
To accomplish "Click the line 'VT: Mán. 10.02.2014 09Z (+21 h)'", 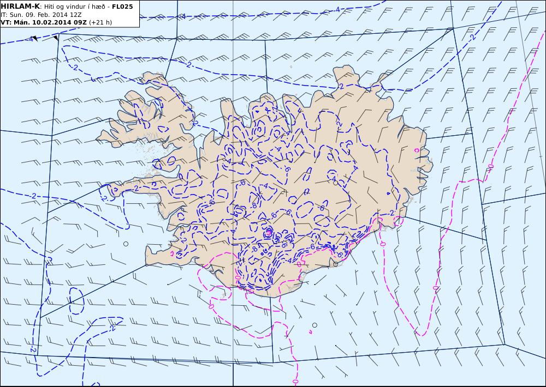I will (x=56, y=22).
